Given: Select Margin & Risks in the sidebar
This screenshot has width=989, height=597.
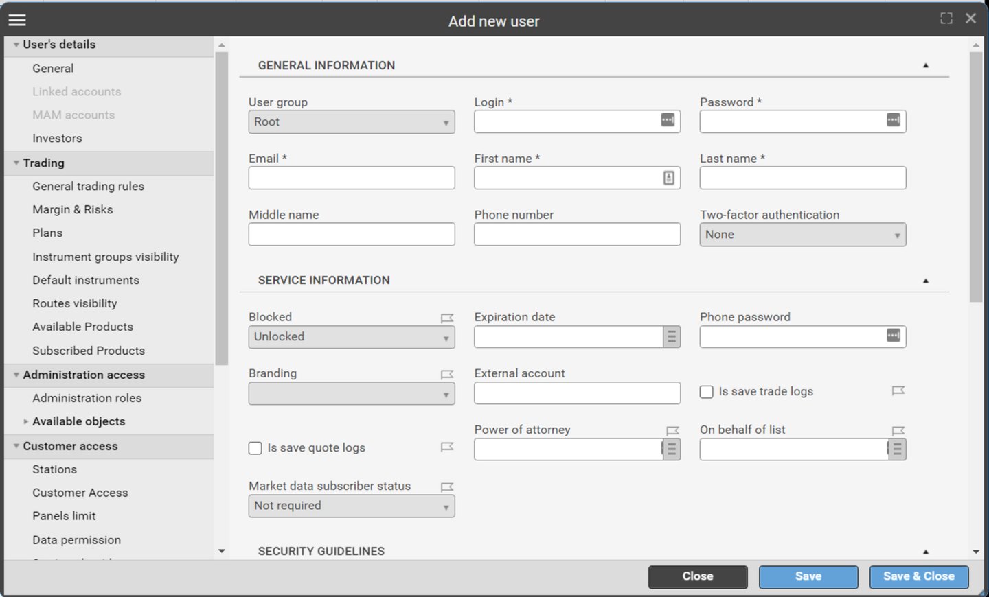Looking at the screenshot, I should (73, 209).
